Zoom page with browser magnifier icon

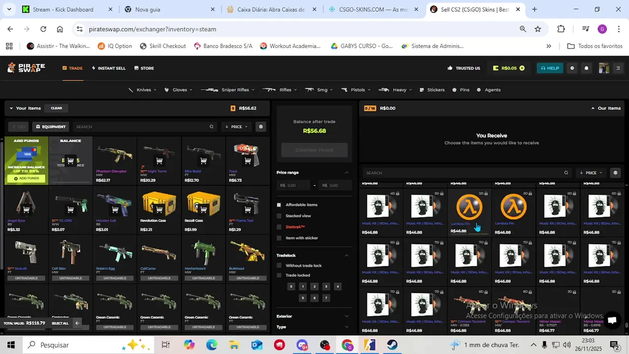tap(523, 29)
